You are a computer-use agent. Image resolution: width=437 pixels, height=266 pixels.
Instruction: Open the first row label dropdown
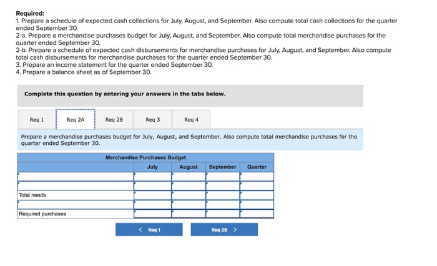pos(76,177)
